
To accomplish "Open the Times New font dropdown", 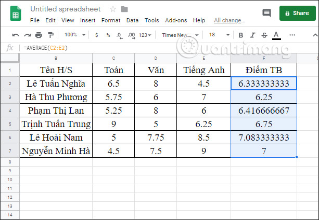I will 180,35.
